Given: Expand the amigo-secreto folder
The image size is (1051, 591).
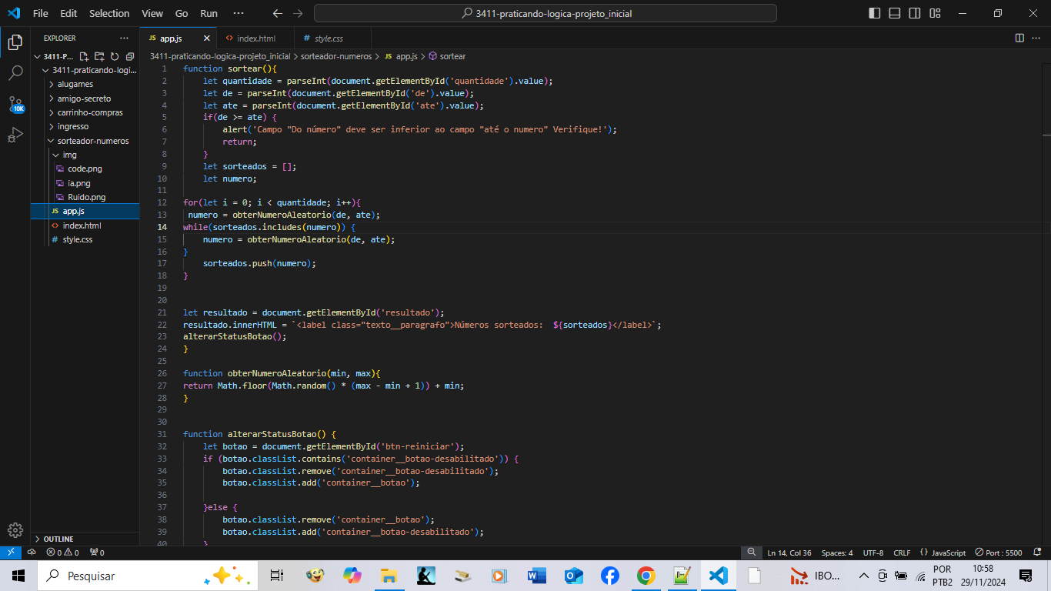Looking at the screenshot, I should (x=85, y=98).
